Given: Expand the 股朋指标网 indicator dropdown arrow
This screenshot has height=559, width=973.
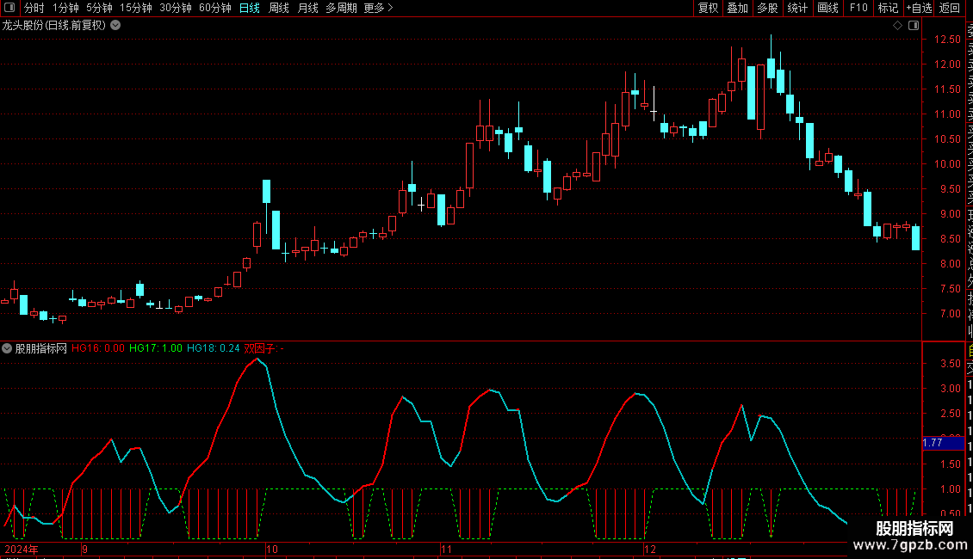Looking at the screenshot, I should (x=7, y=348).
